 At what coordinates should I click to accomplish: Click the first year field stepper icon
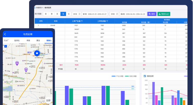pyautogui.click(x=80, y=14)
